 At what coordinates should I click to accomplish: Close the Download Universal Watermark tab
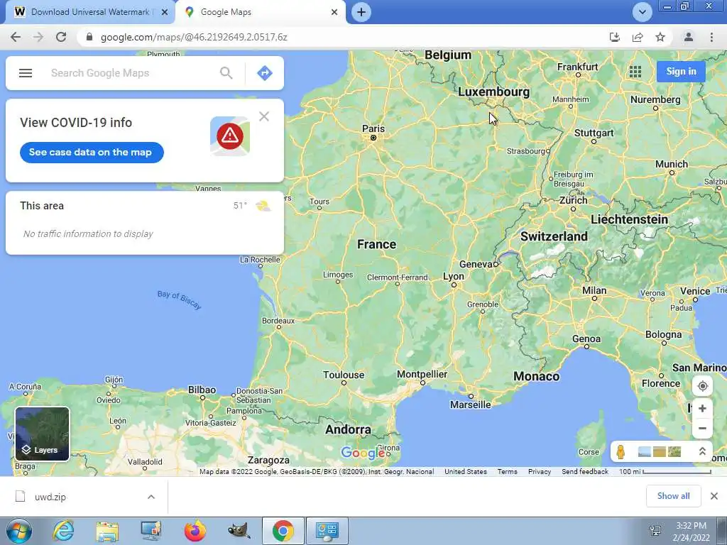[x=165, y=12]
